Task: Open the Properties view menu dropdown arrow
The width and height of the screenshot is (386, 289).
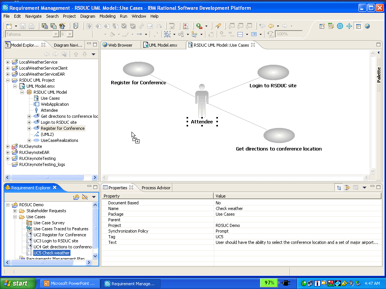Action: (365, 188)
